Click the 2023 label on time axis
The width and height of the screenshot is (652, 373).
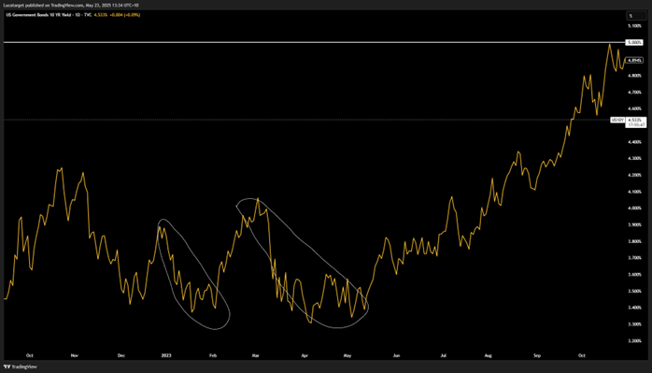pos(166,355)
